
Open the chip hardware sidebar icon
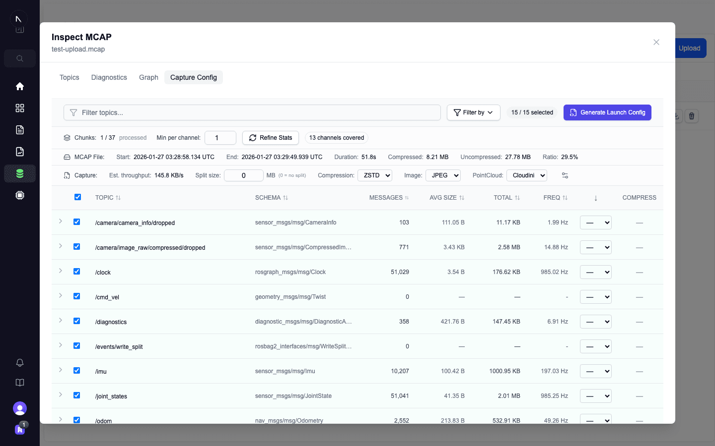(x=20, y=195)
